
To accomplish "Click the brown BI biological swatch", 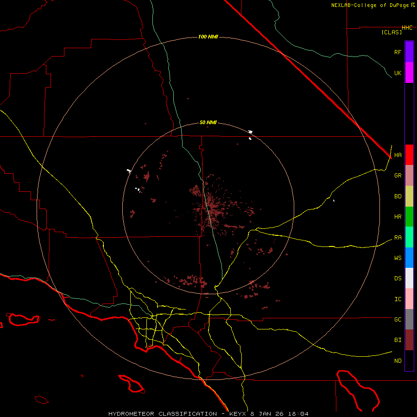I will [x=409, y=340].
